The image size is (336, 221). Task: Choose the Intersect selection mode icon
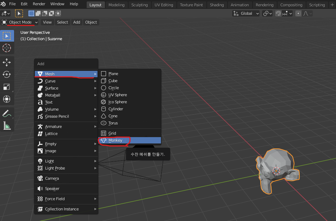pyautogui.click(x=58, y=13)
